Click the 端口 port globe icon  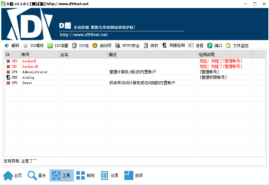(x=210, y=46)
